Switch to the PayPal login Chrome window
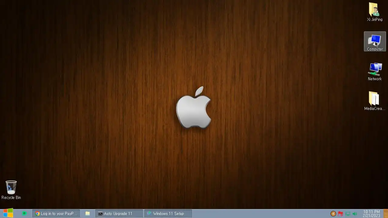The image size is (388, 218). click(56, 213)
